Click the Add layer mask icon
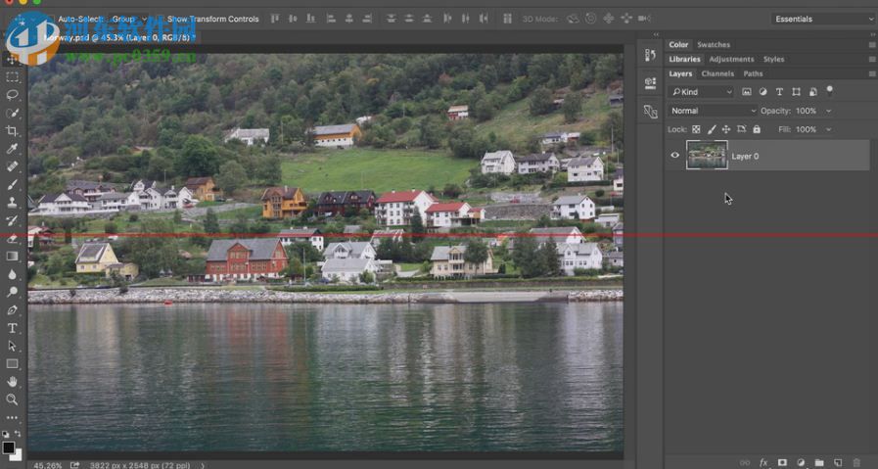 [x=782, y=463]
